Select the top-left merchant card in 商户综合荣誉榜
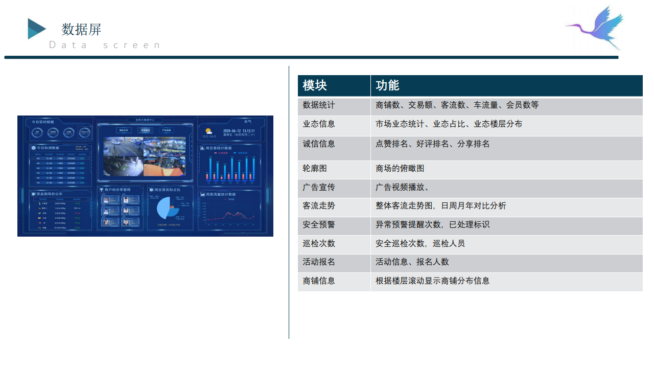 (110, 200)
